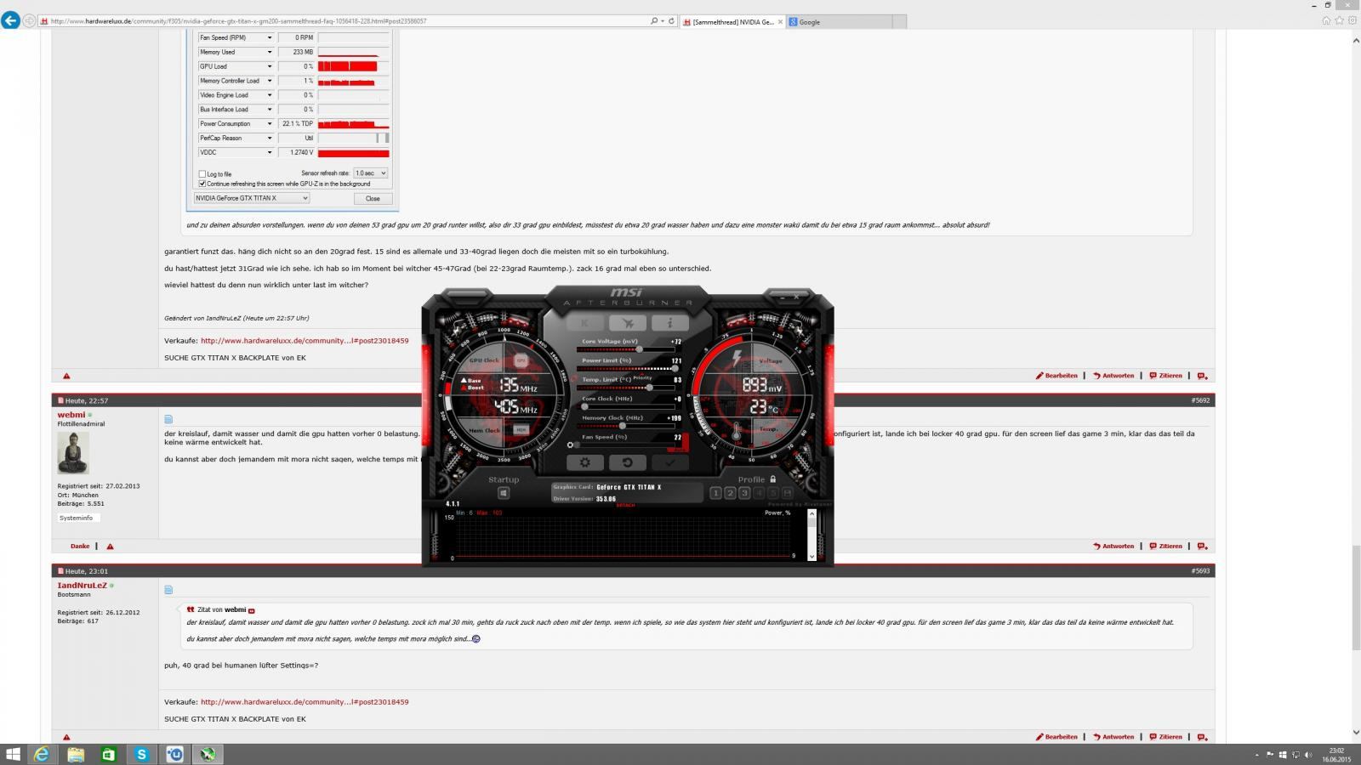The width and height of the screenshot is (1361, 765).
Task: Uncheck Continue refreshing GPU-Z in background
Action: tap(202, 184)
